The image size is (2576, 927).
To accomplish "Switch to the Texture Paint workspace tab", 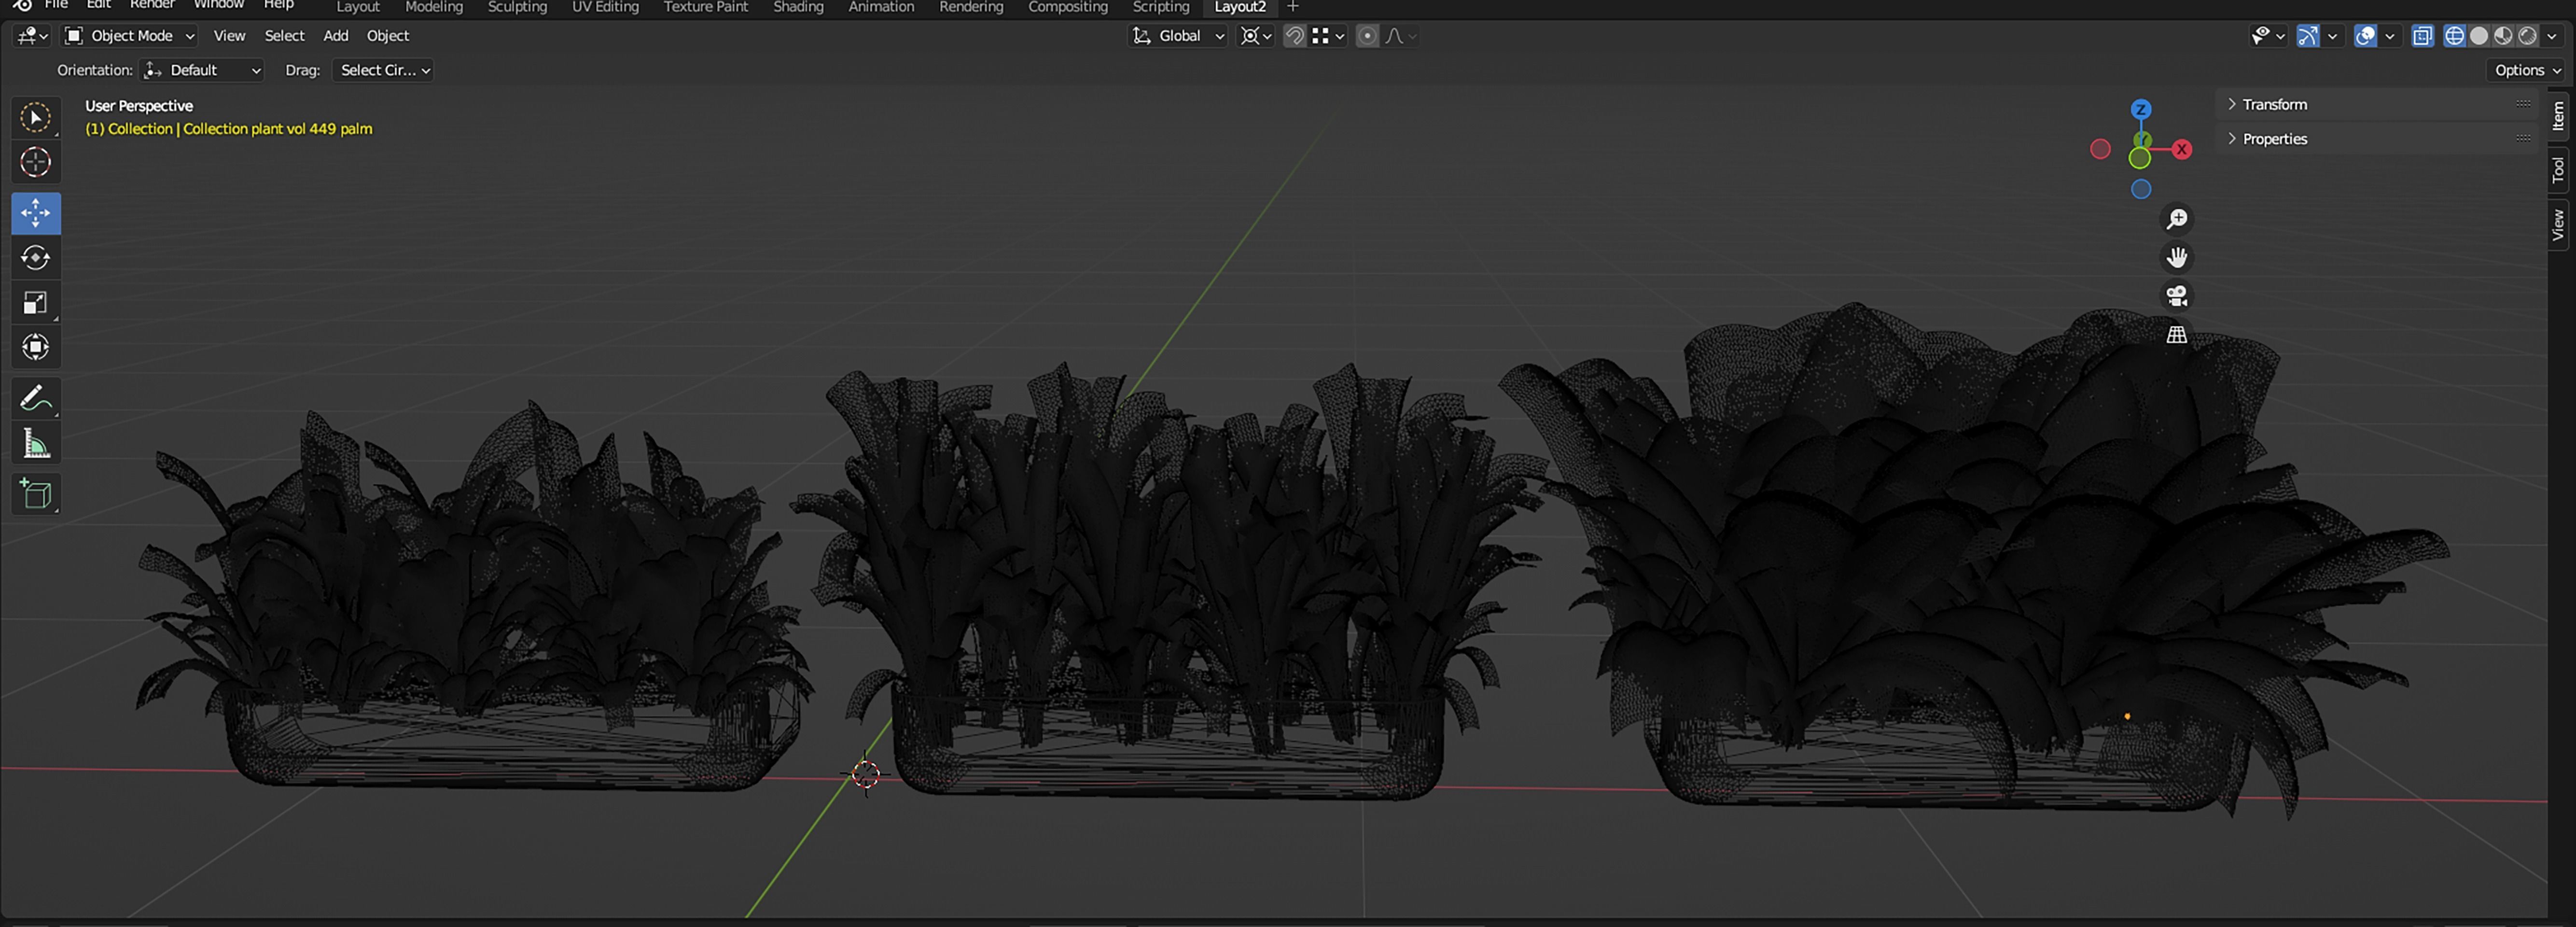I will click(706, 7).
